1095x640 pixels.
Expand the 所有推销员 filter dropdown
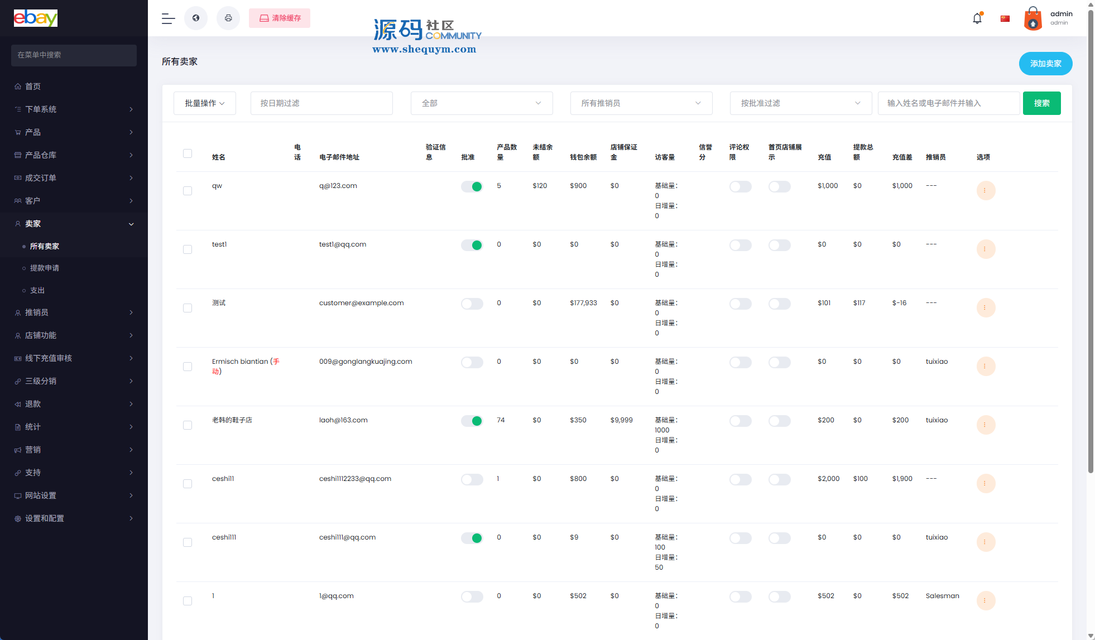641,103
